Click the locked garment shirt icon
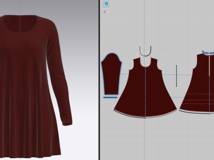Viewport: 214px width, 160px height. point(106,11)
